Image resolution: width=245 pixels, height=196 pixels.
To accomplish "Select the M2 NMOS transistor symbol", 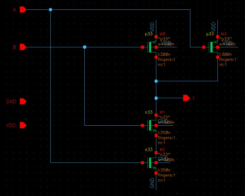I will 152,163.
